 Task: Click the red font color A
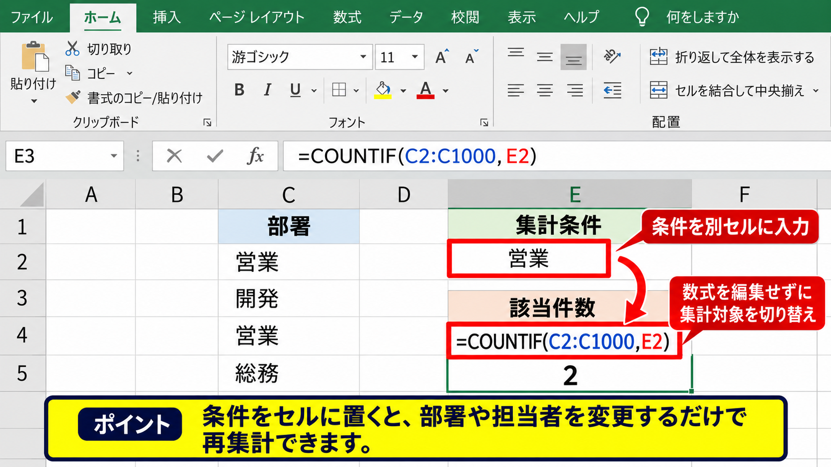425,90
